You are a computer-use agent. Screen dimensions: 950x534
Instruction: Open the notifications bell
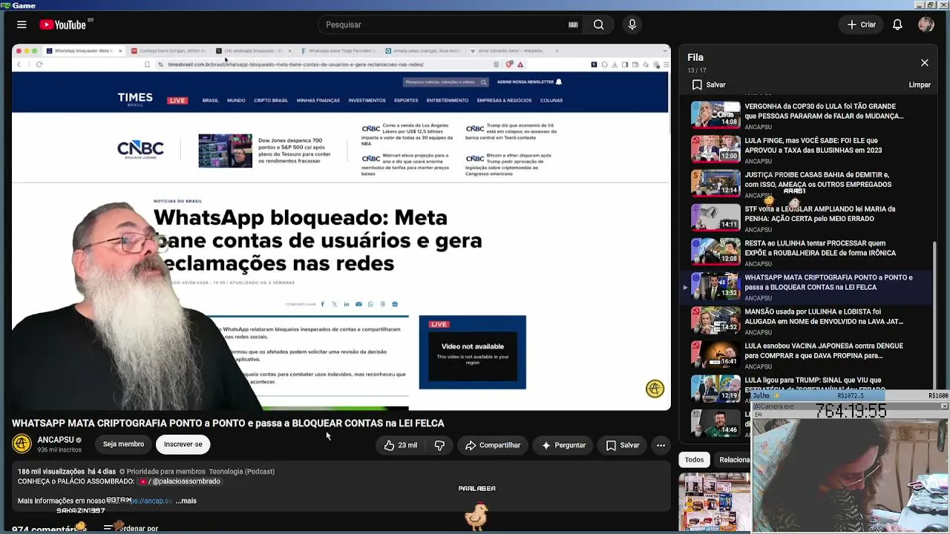897,24
